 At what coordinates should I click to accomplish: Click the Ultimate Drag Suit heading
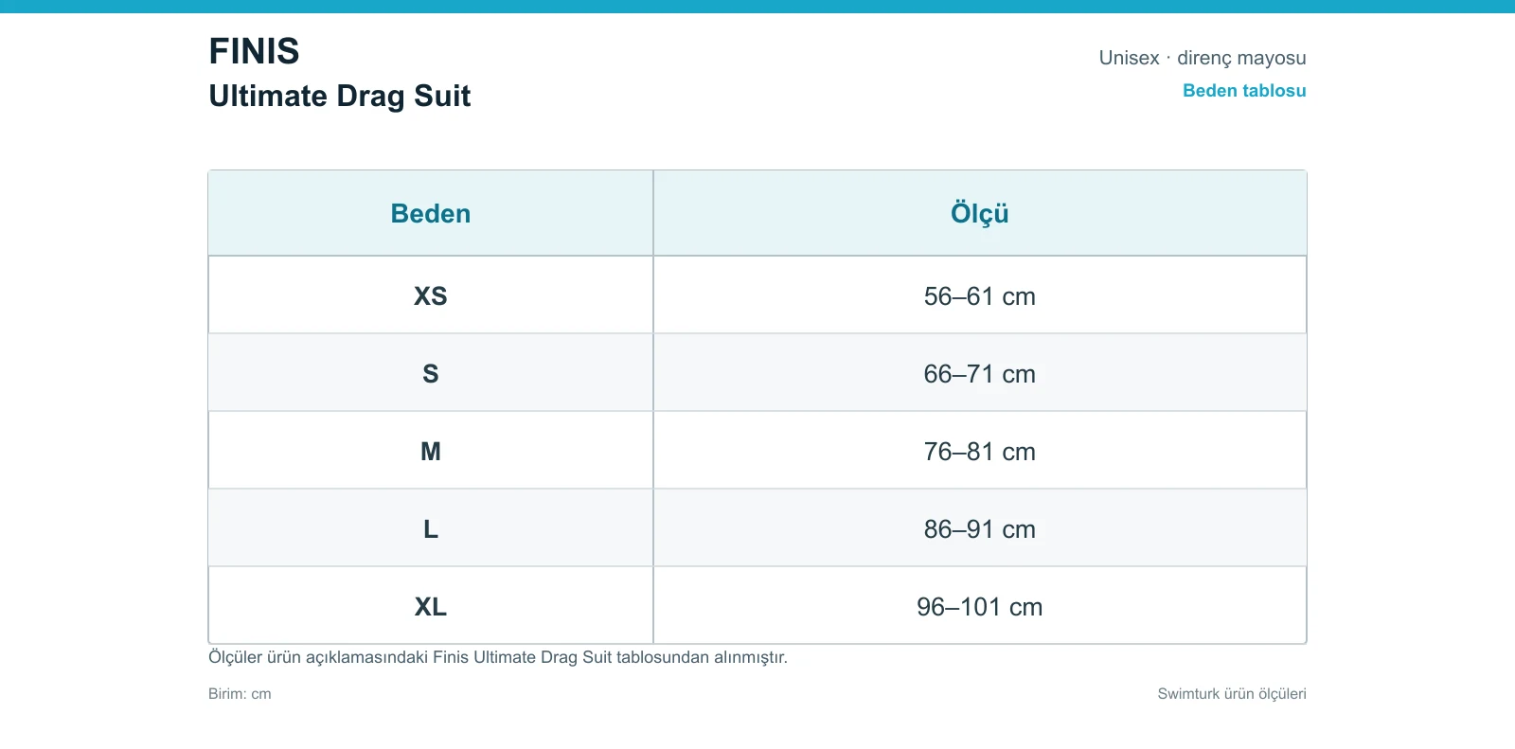pos(340,96)
